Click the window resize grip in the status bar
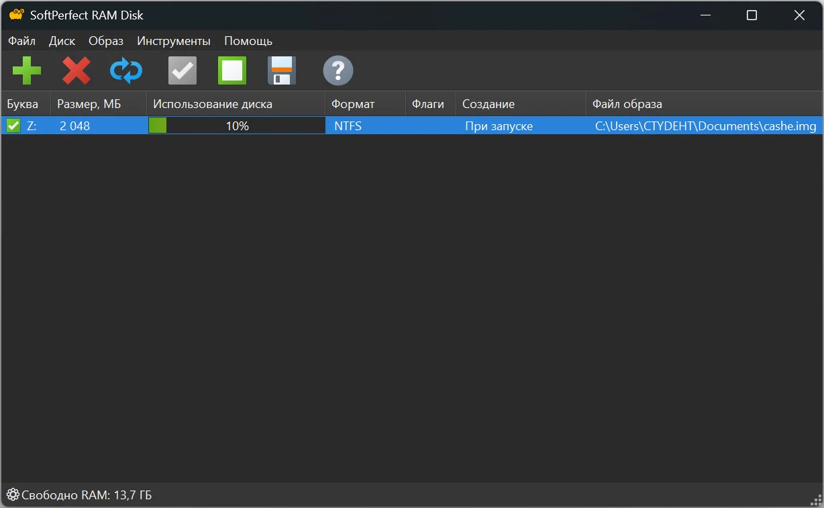This screenshot has width=824, height=508. 816,500
